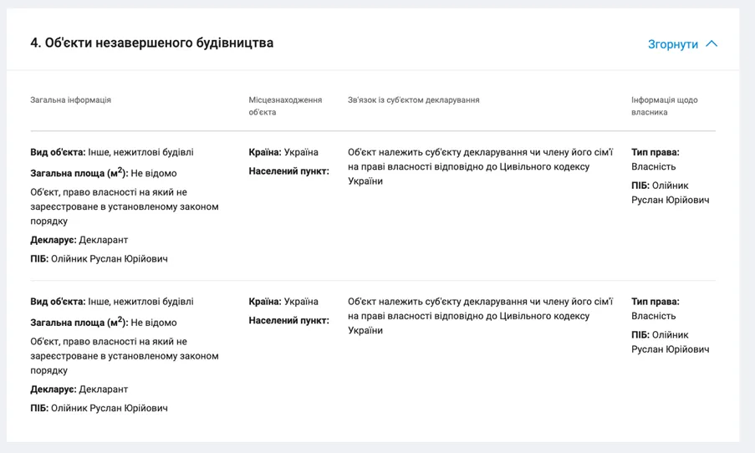The height and width of the screenshot is (453, 755).
Task: Click the Загальна інформація column header
Action: [x=71, y=100]
